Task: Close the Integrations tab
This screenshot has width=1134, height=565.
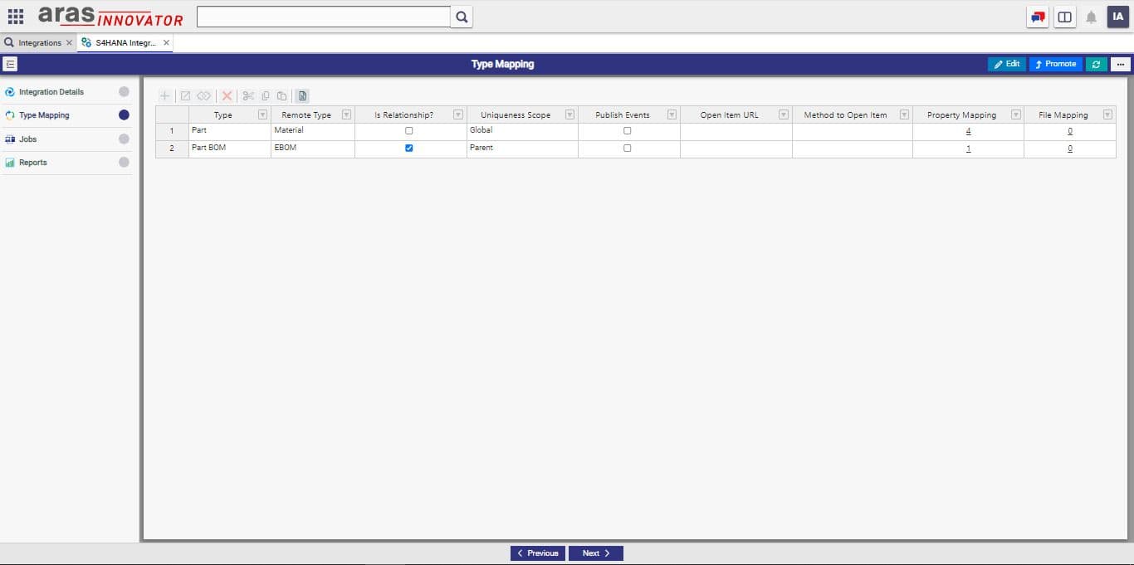Action: tap(69, 43)
